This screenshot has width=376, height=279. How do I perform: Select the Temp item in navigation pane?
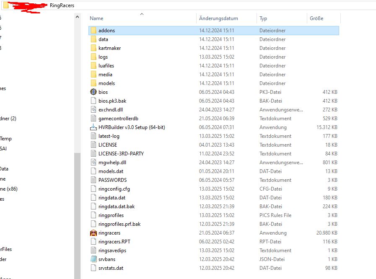[x=6, y=139]
